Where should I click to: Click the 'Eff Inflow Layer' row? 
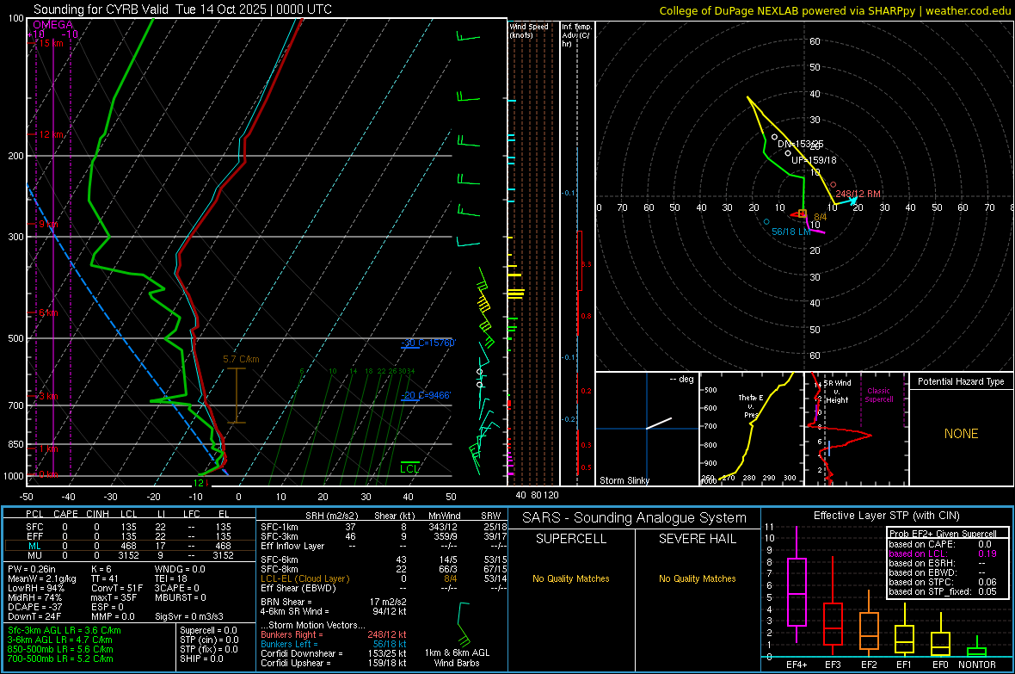point(384,546)
